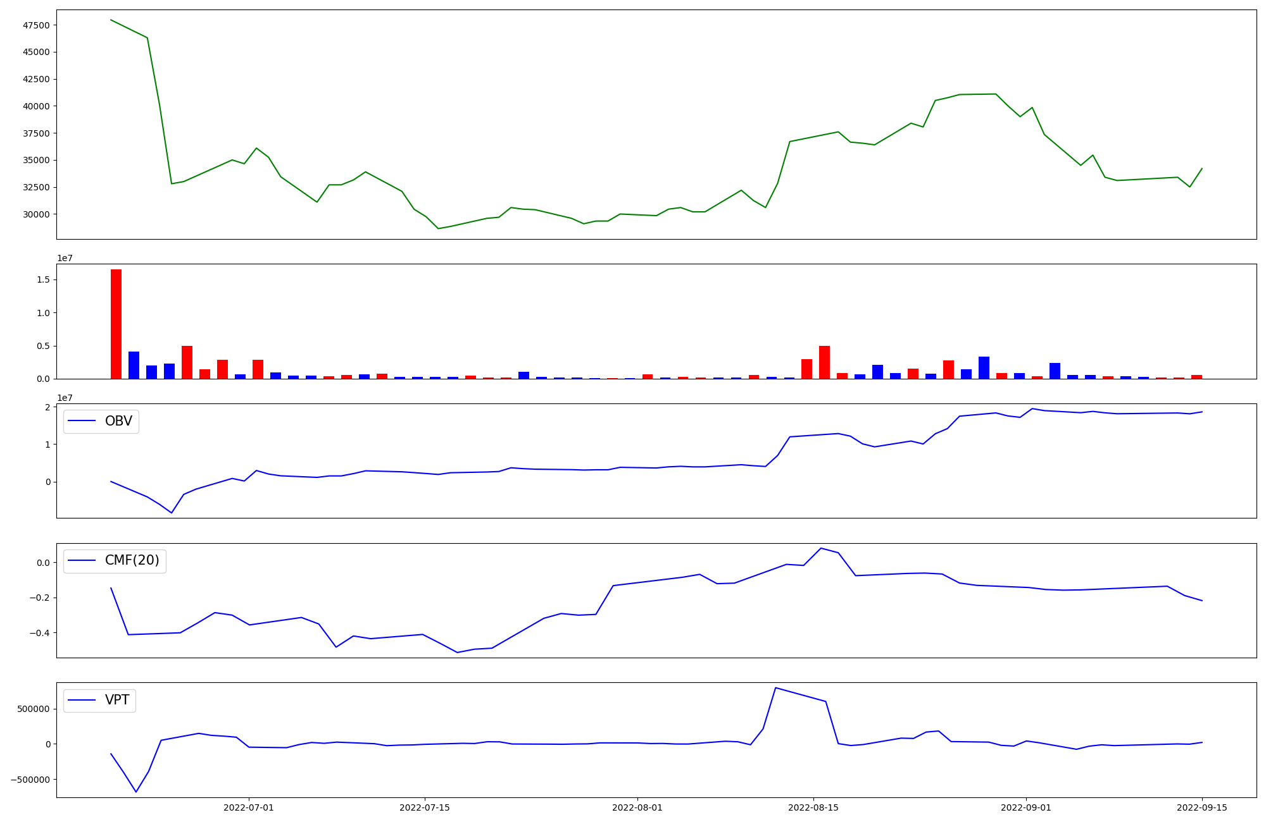Click the 2022-08-01 x-axis date label
Viewport: 1266px width, 822px height.
click(637, 807)
